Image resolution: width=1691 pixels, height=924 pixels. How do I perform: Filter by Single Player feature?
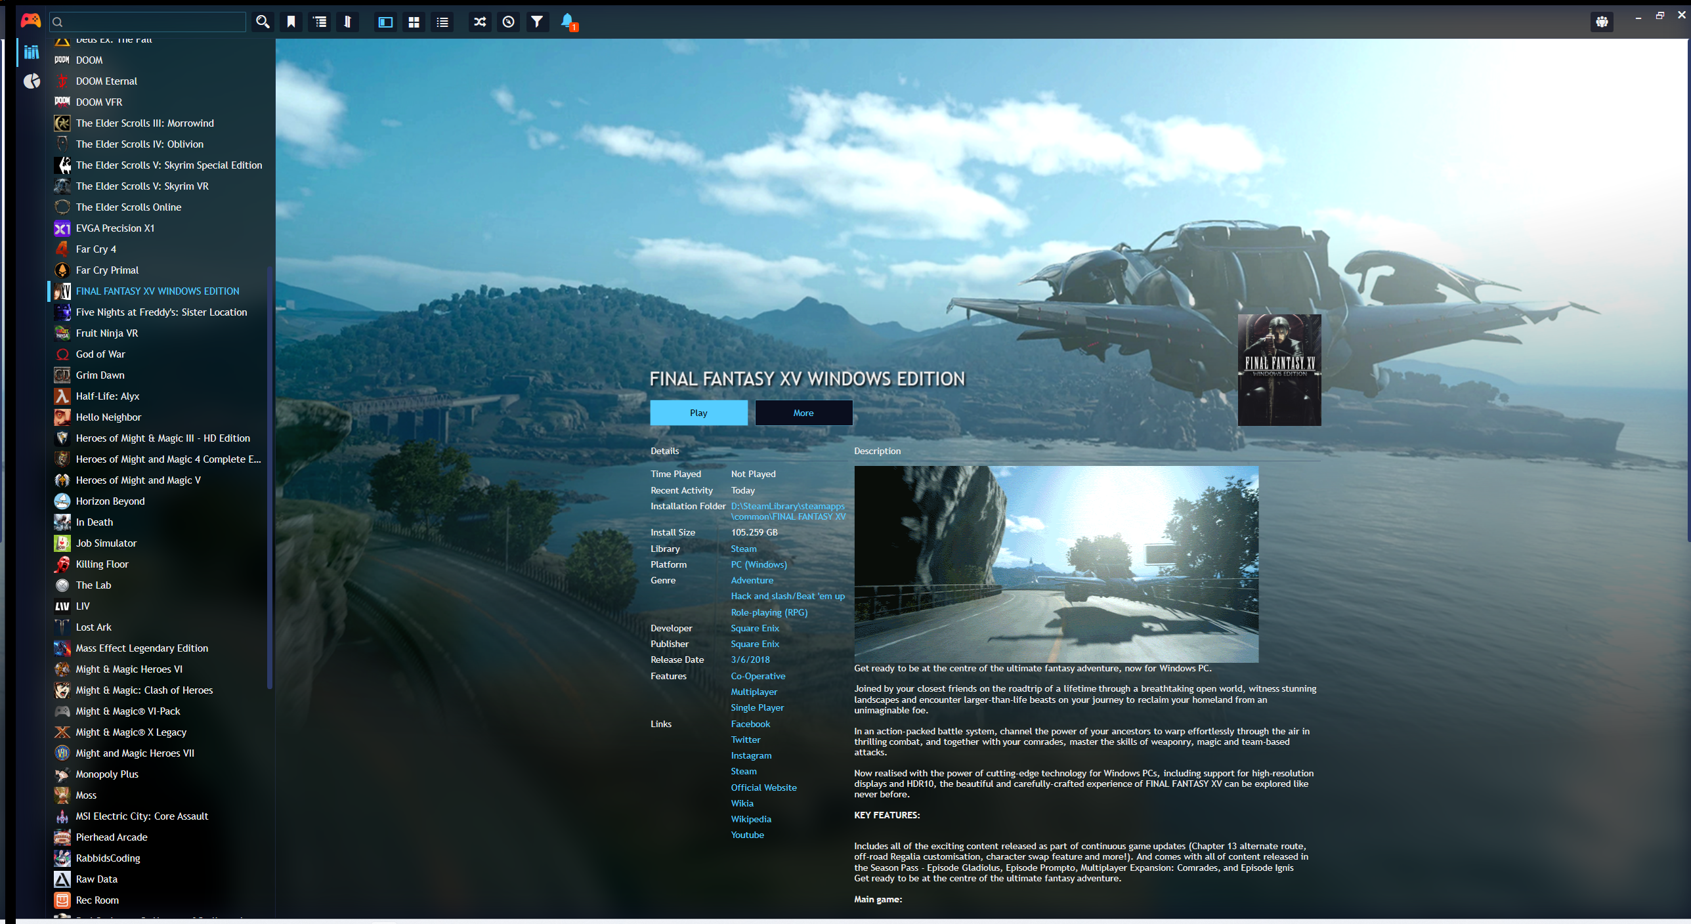coord(757,707)
